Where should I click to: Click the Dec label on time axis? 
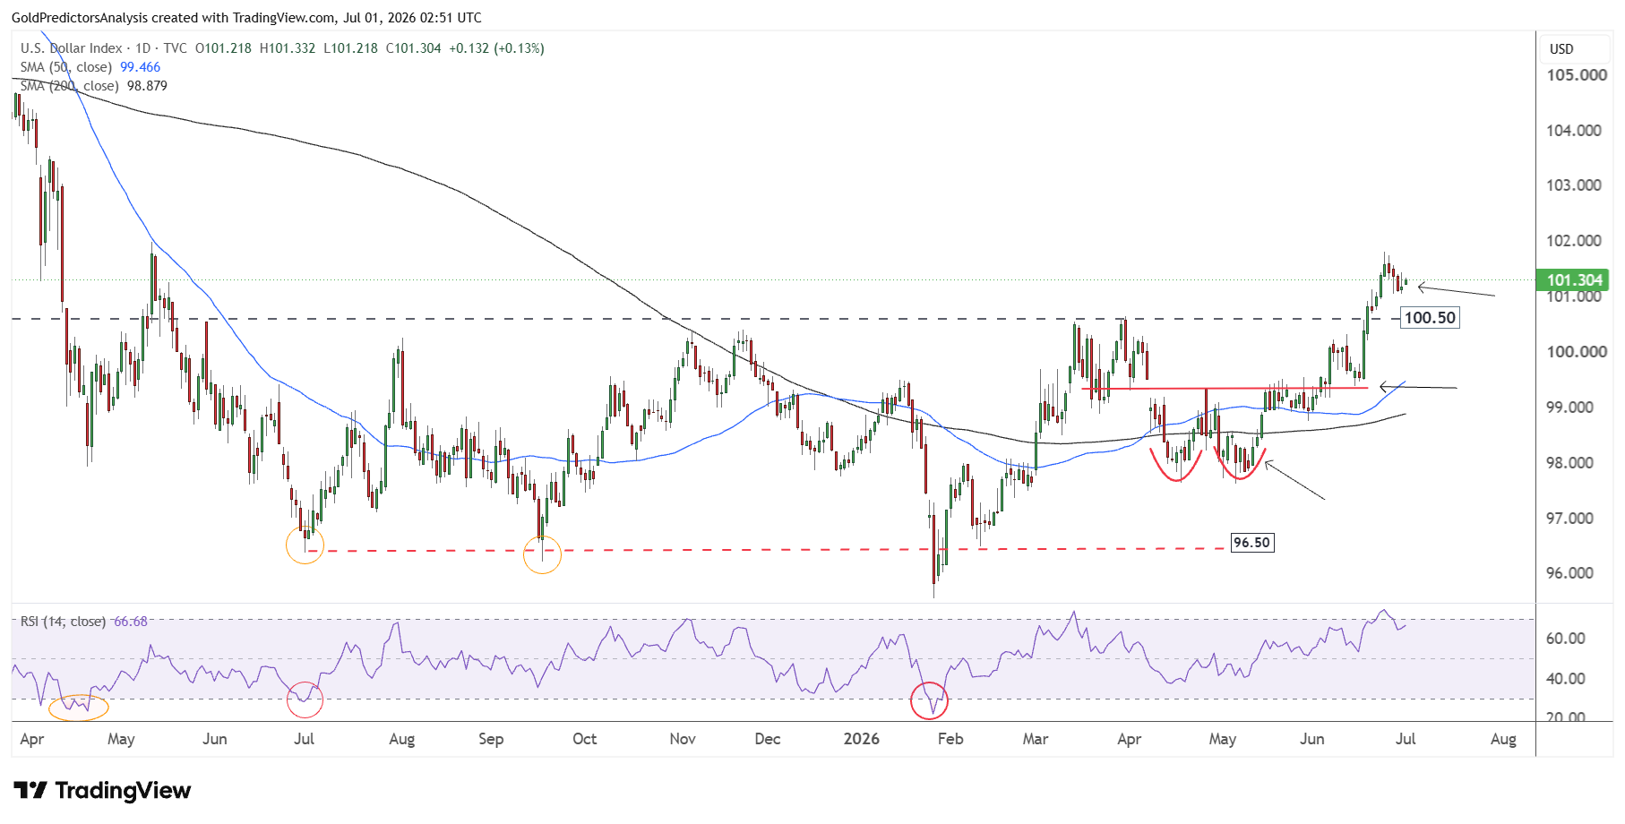[x=768, y=739]
